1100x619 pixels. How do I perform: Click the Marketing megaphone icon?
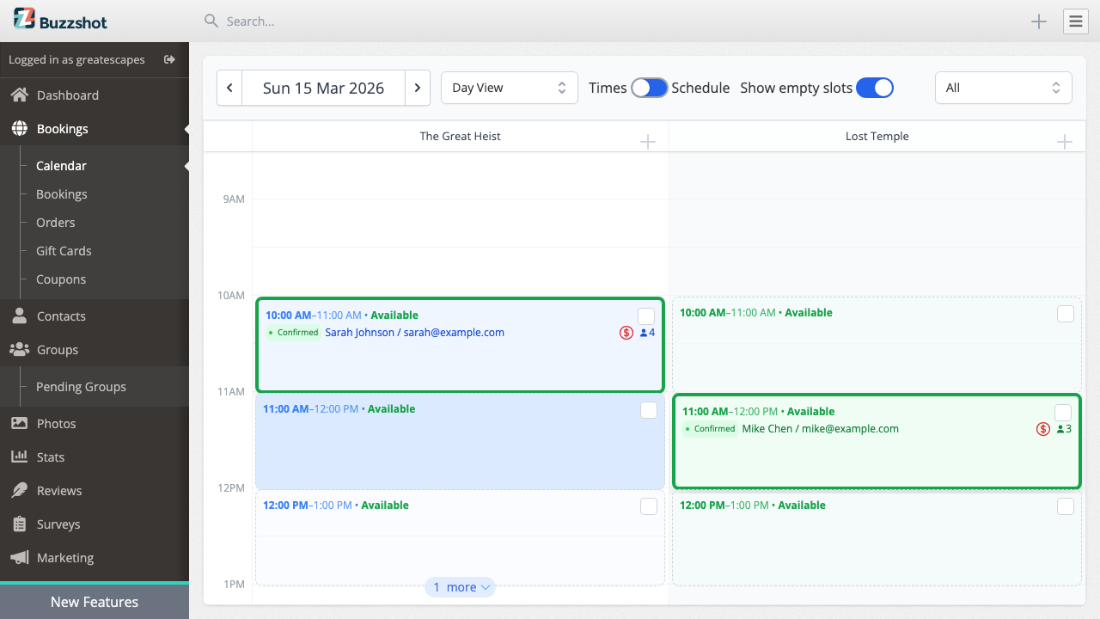(x=19, y=557)
